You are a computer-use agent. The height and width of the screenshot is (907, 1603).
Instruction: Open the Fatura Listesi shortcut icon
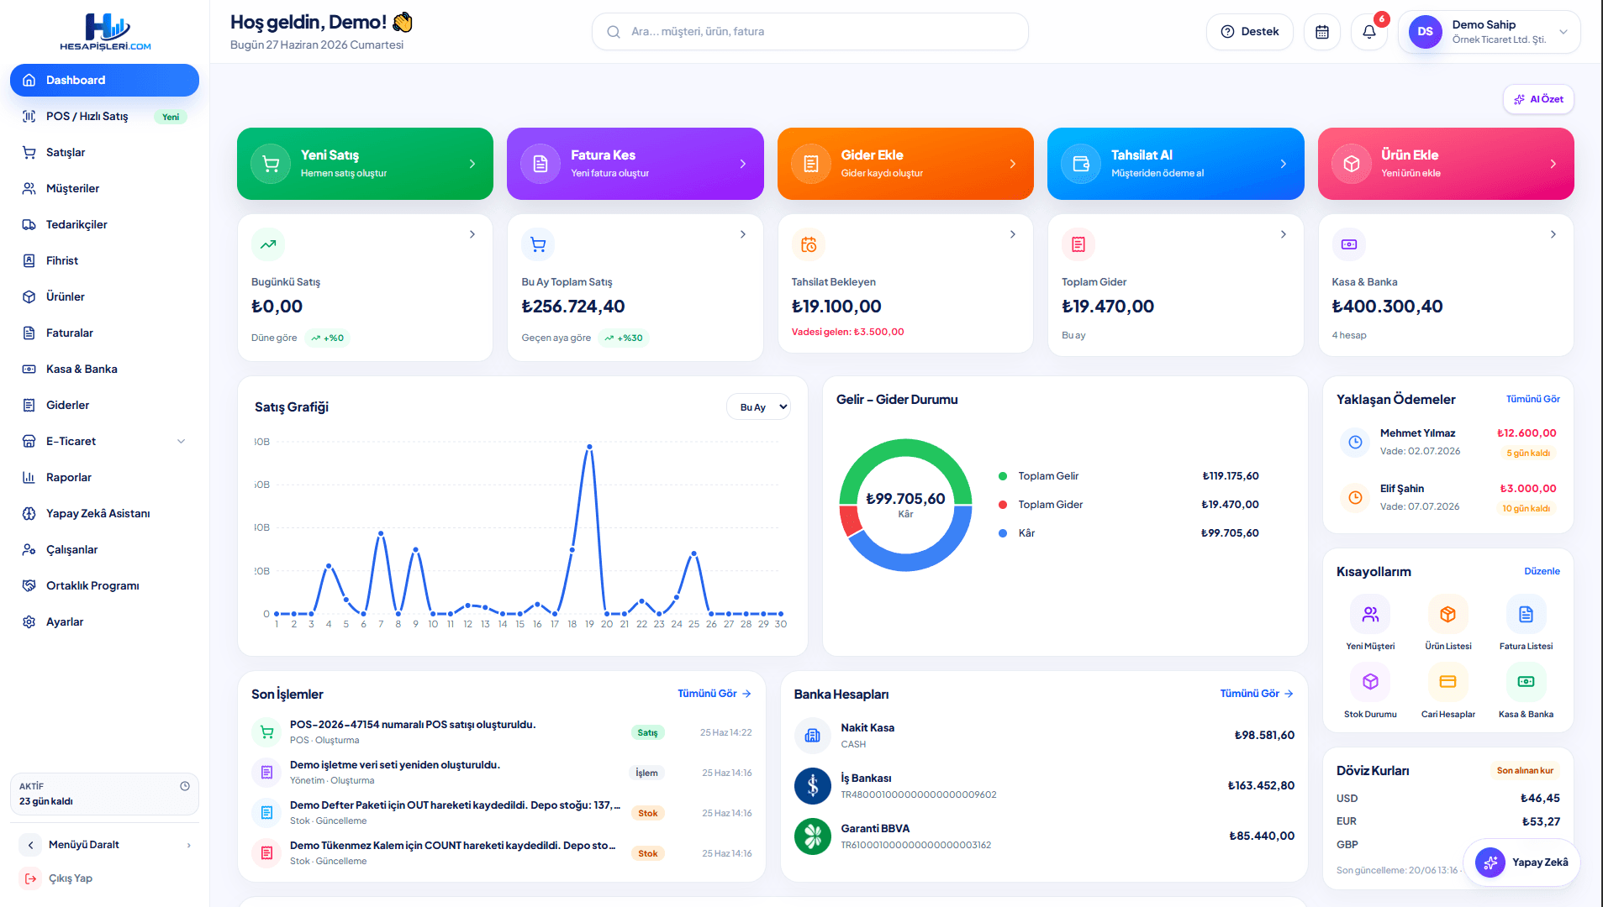(1526, 615)
